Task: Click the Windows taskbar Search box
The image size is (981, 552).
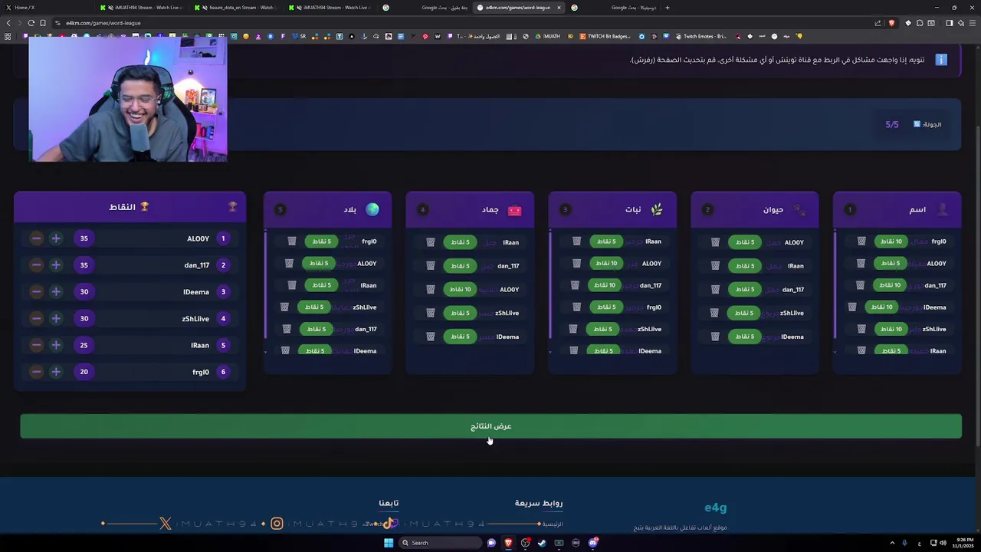Action: click(x=441, y=543)
